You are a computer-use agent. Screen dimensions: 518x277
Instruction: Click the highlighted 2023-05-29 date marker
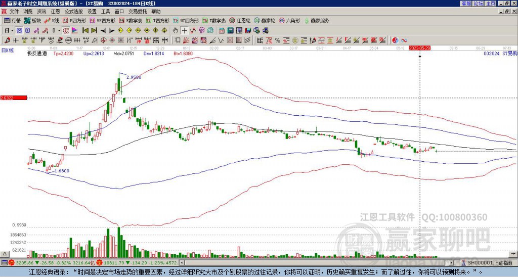point(419,48)
